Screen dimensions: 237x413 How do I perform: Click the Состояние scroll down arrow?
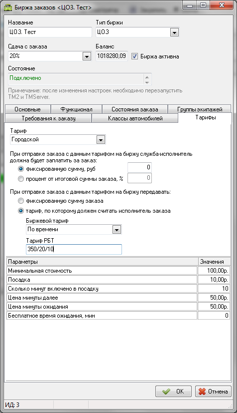(x=147, y=82)
